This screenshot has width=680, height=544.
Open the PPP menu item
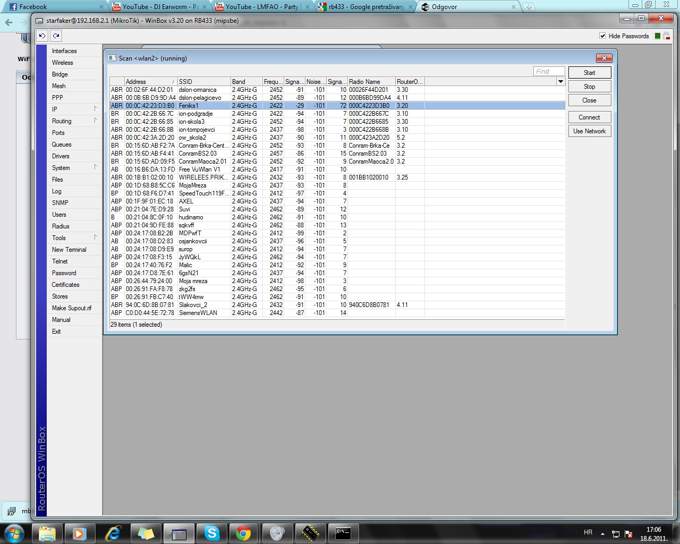pyautogui.click(x=57, y=98)
